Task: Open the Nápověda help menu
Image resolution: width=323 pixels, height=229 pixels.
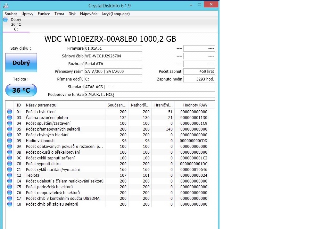Action: (89, 14)
